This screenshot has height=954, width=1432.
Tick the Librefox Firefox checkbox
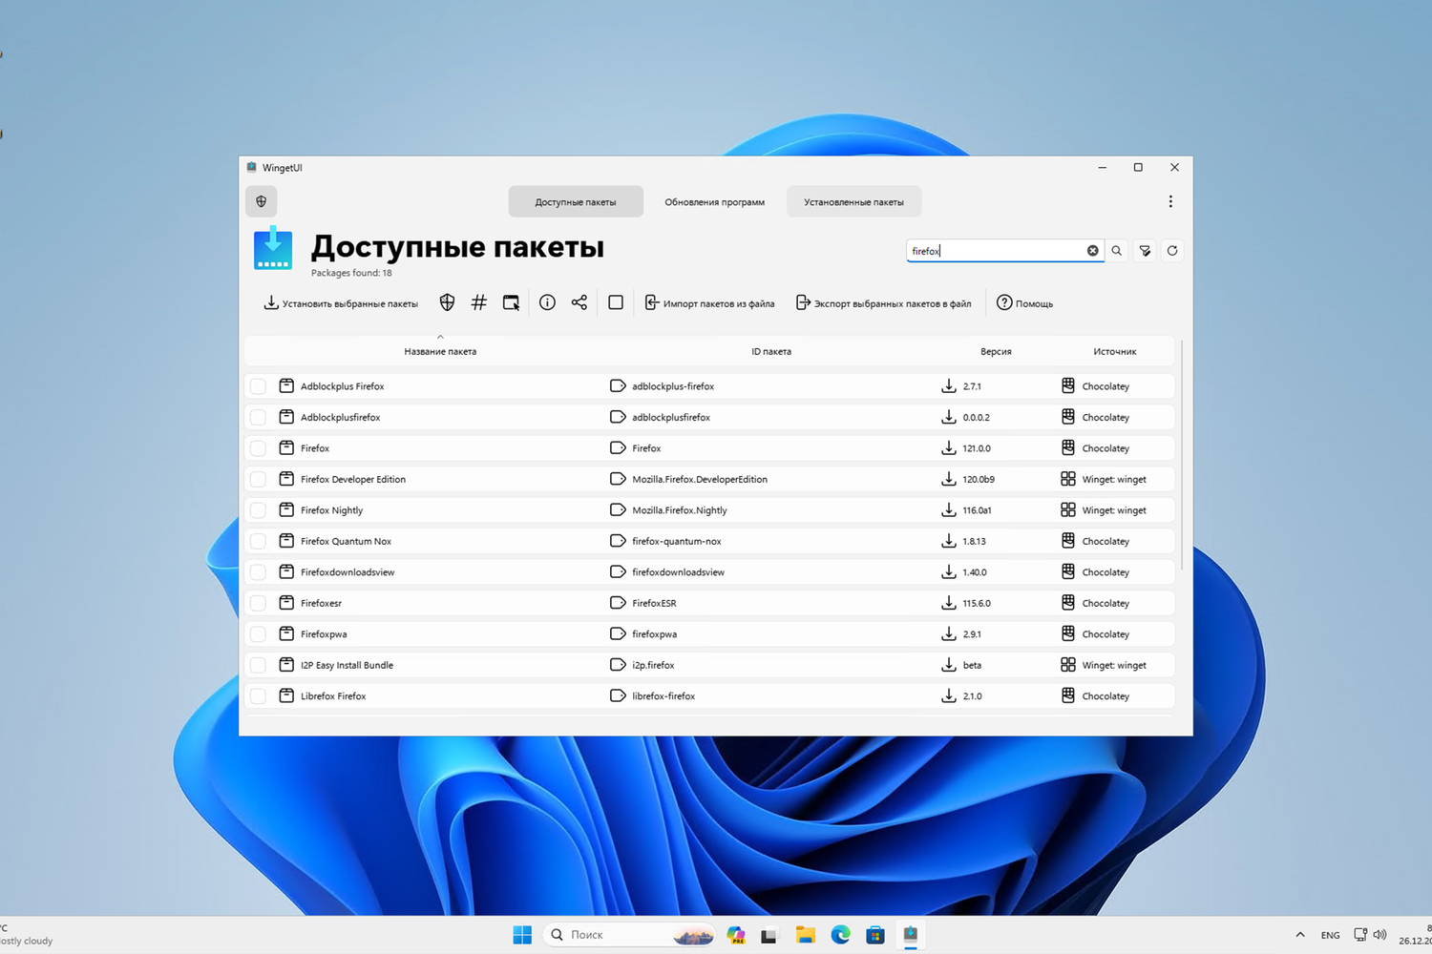coord(258,696)
